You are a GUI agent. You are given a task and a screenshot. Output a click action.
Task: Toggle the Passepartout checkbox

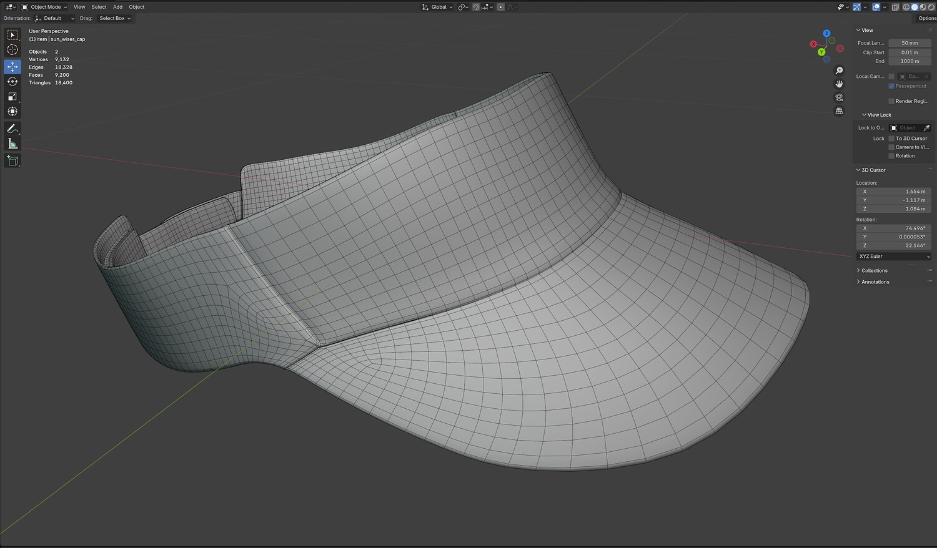(x=891, y=86)
